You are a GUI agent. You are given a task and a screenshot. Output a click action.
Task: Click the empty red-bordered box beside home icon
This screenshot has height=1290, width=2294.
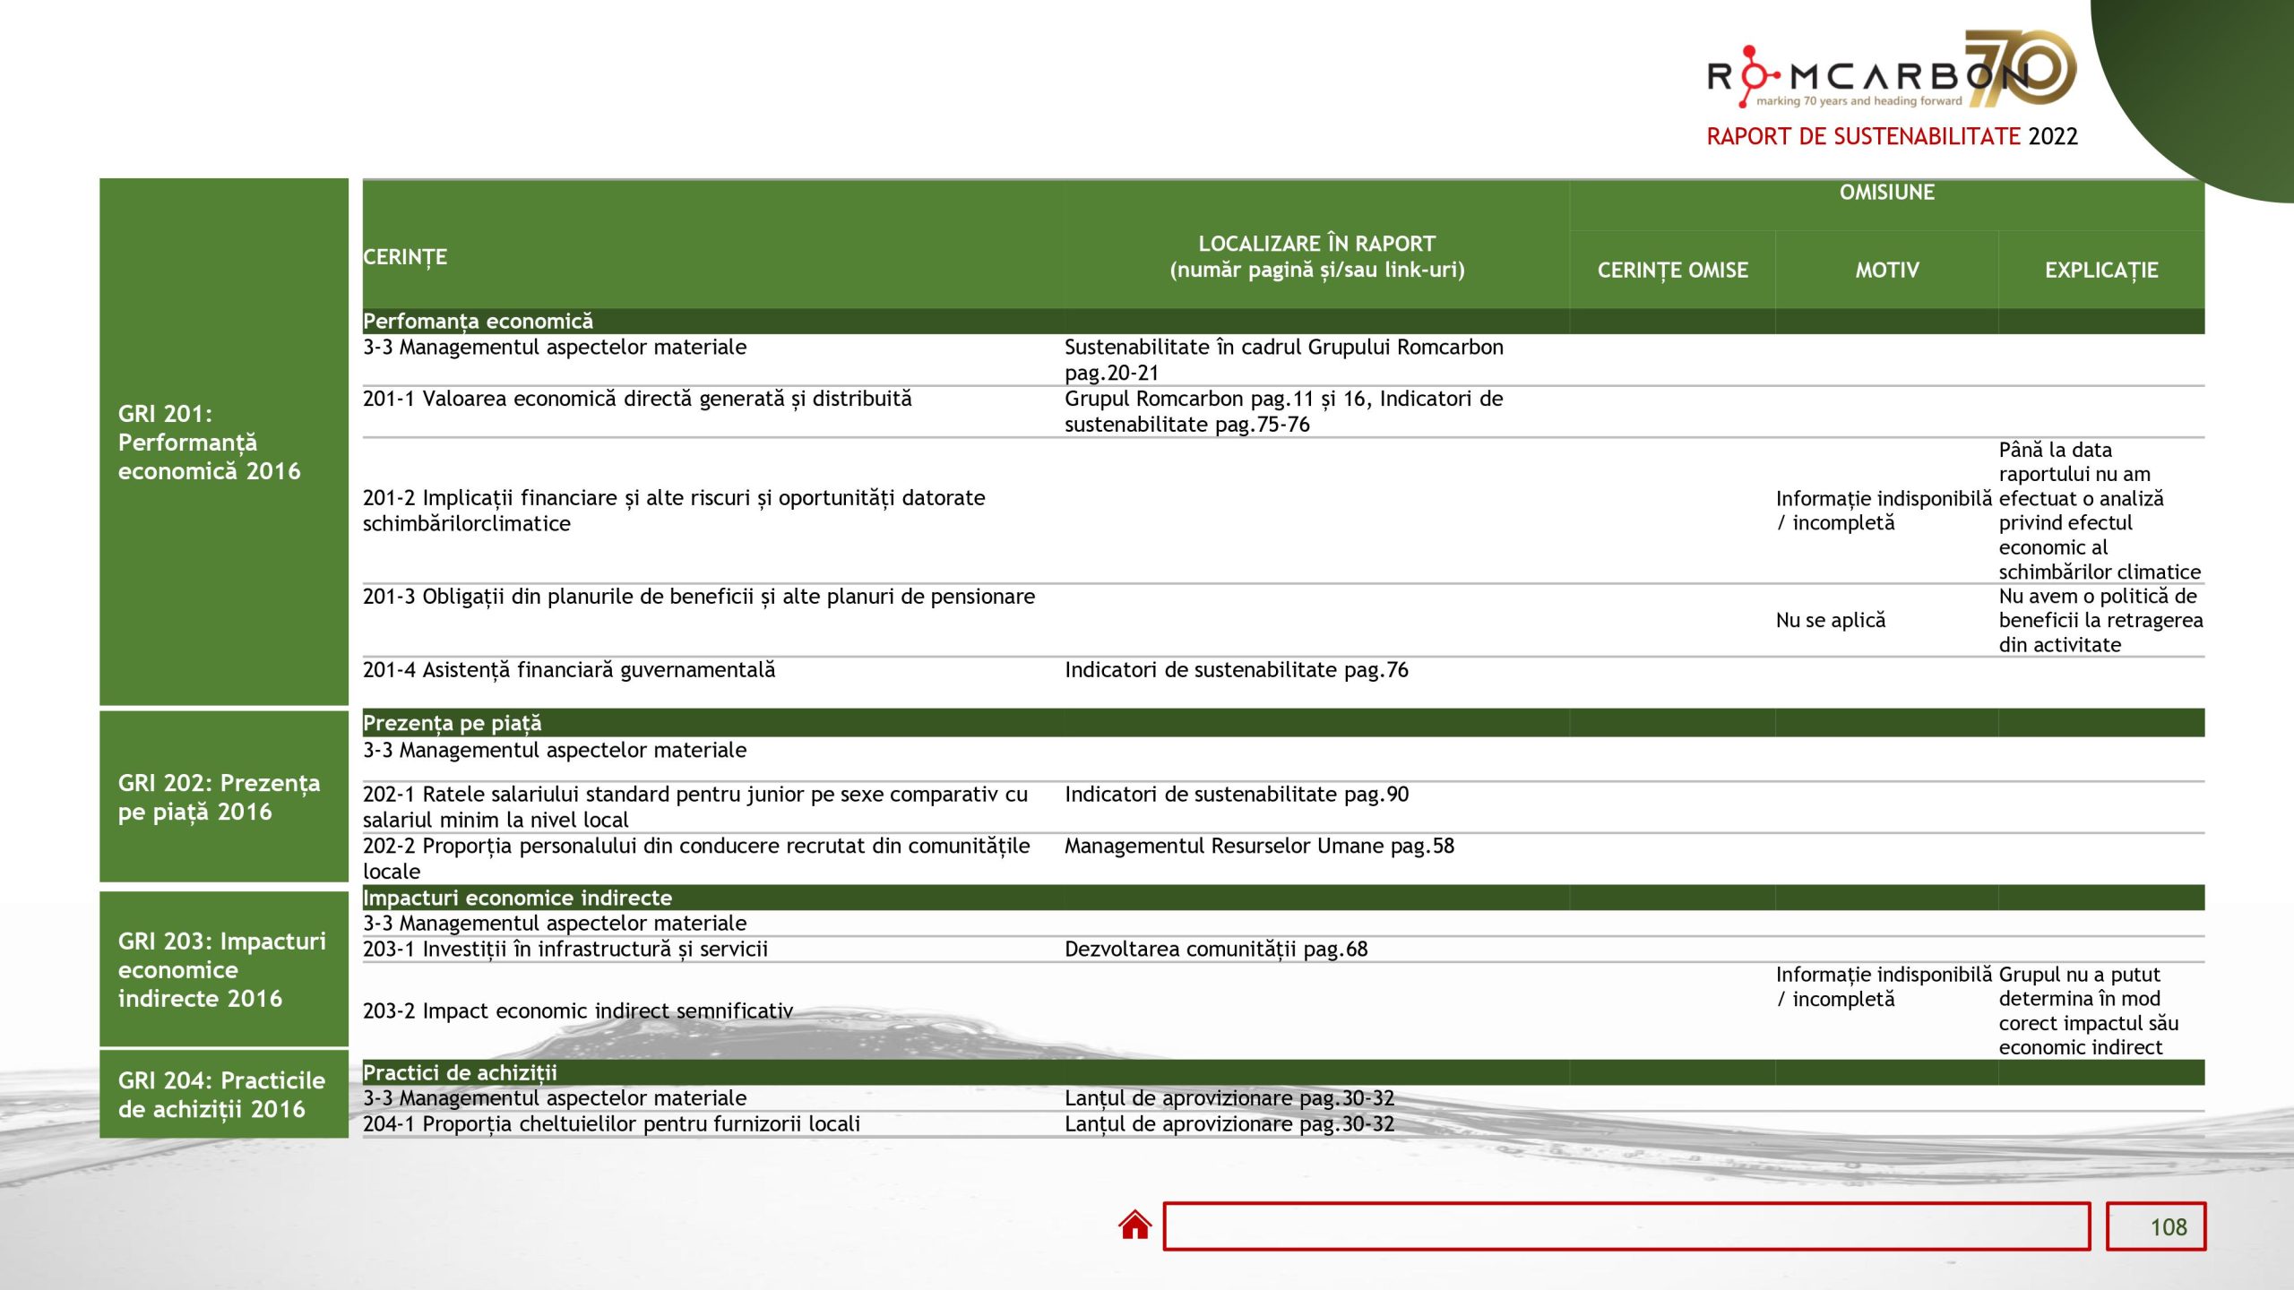tap(1626, 1226)
